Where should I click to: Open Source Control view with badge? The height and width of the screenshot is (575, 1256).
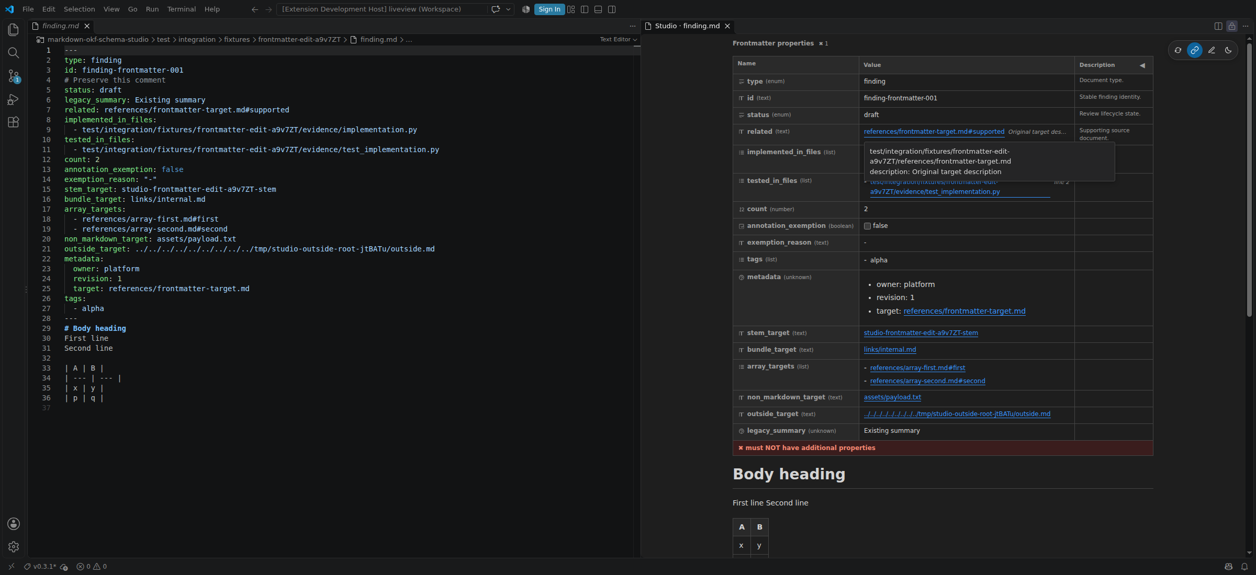point(14,76)
